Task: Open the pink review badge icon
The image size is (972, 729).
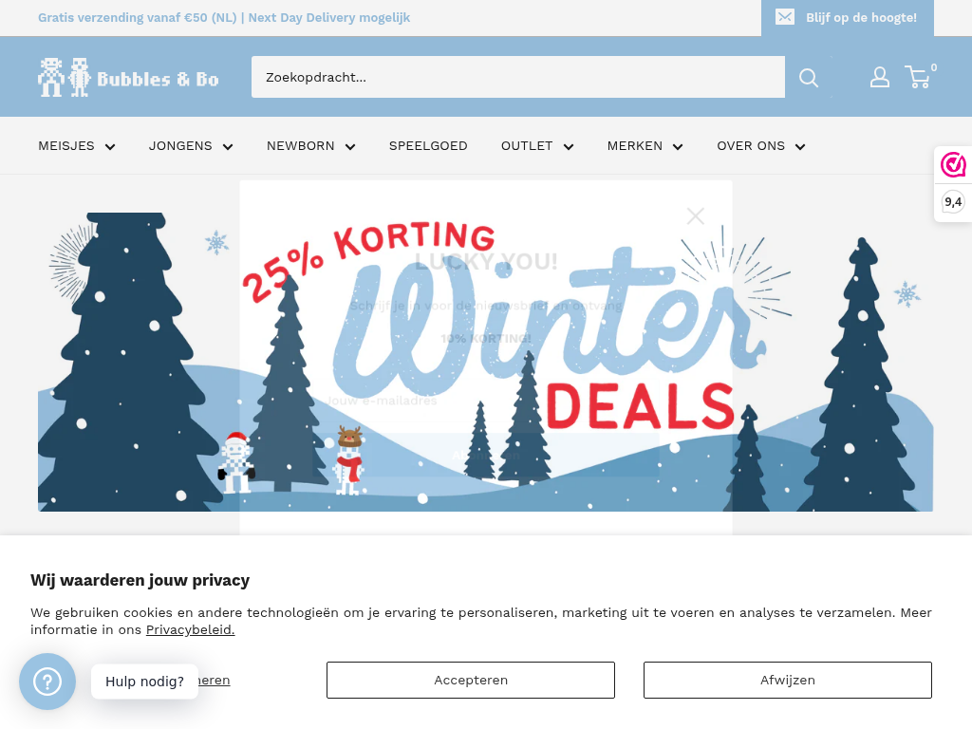Action: 953,165
